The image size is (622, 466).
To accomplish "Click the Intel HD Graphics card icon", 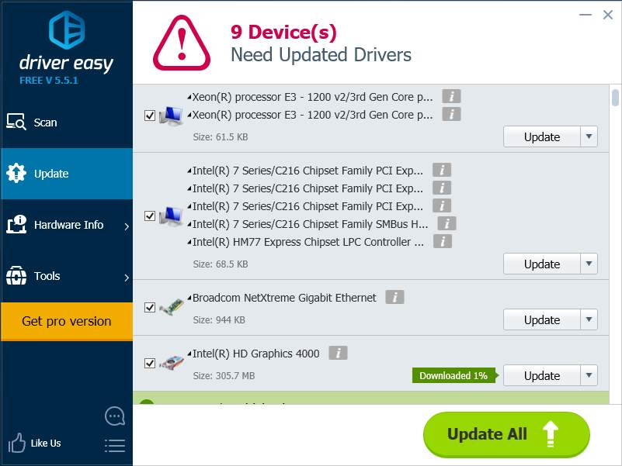I will coord(172,363).
